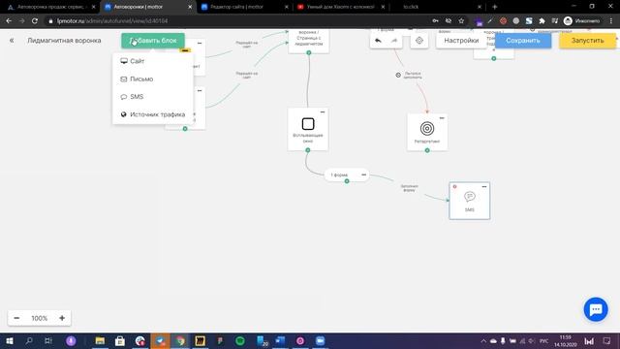
Task: Go back in browser history
Action: 9,21
